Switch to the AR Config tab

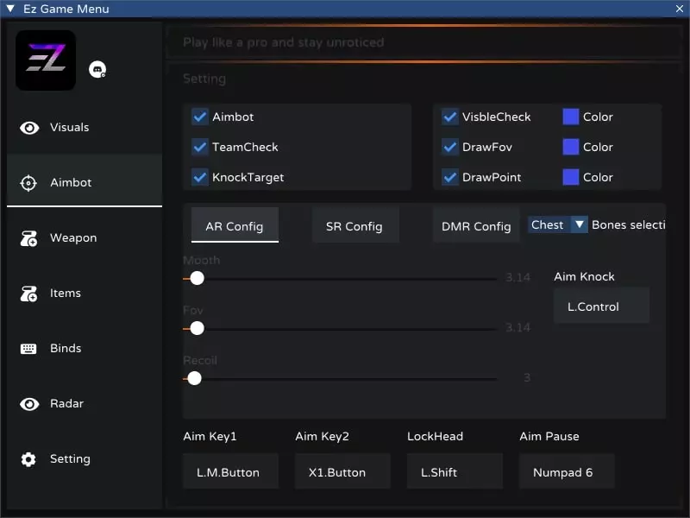[235, 225]
